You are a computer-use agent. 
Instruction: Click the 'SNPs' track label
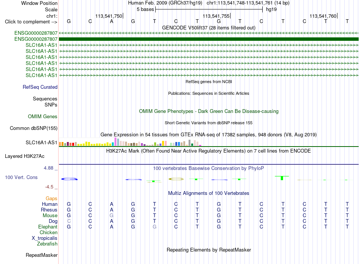click(51, 105)
